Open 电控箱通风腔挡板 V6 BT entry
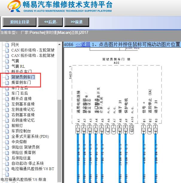 [33, 169]
